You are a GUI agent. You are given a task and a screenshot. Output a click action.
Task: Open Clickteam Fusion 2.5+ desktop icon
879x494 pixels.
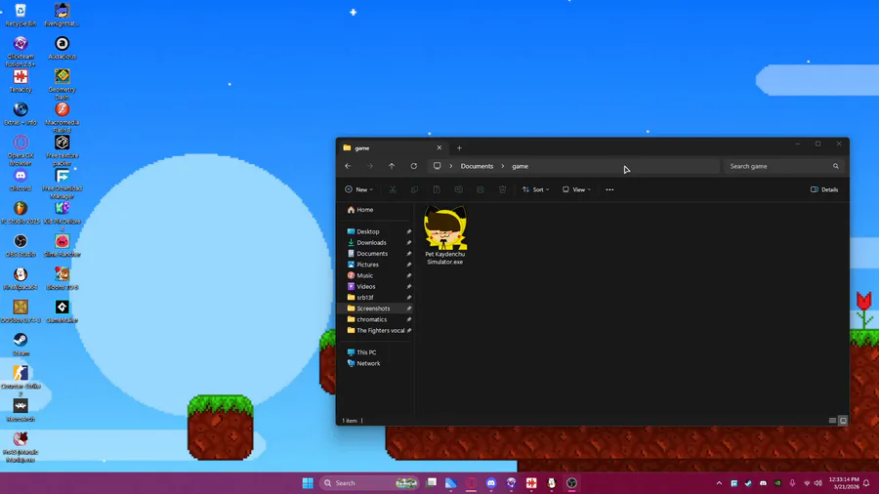click(21, 52)
